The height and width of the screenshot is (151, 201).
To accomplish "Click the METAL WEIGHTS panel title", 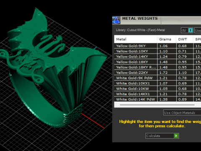I will (140, 18).
